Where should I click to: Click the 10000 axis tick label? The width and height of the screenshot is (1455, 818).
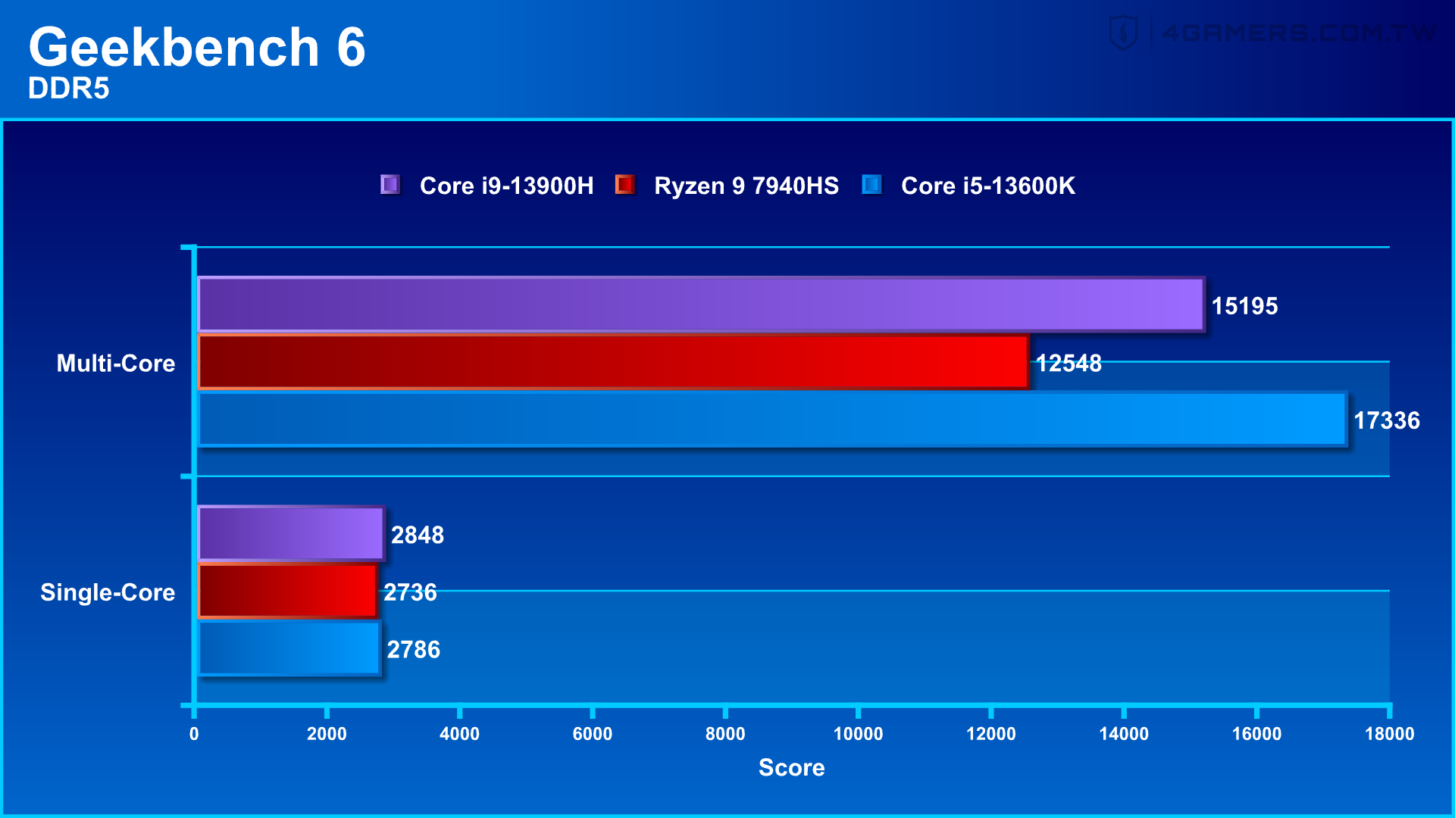click(858, 734)
